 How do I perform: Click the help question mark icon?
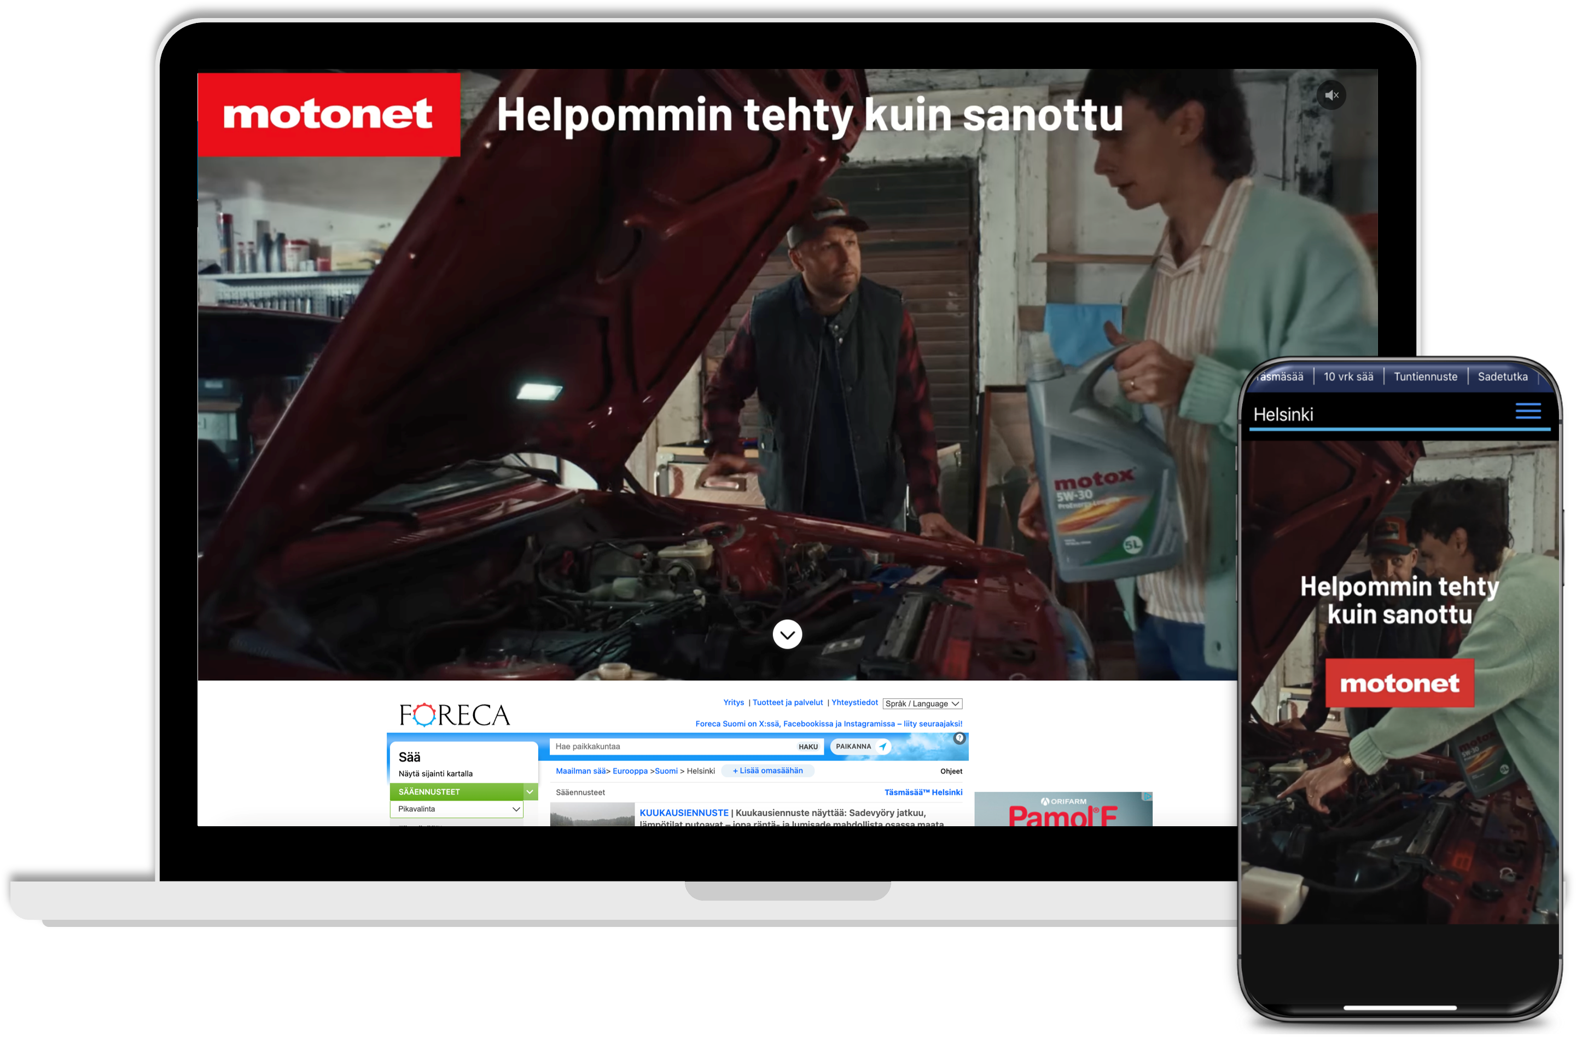click(959, 738)
